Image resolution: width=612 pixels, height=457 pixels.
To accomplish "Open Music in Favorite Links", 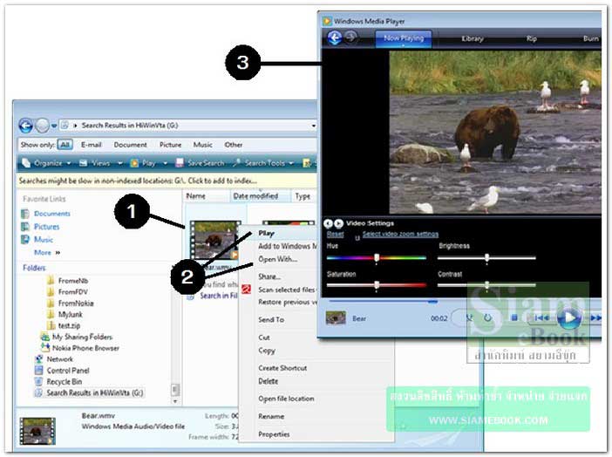I will [44, 240].
